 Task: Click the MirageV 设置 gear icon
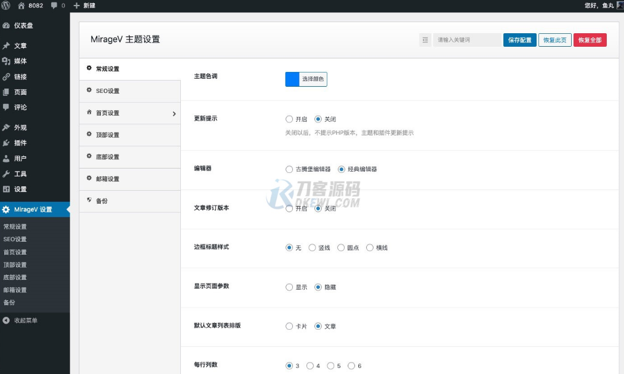[6, 209]
